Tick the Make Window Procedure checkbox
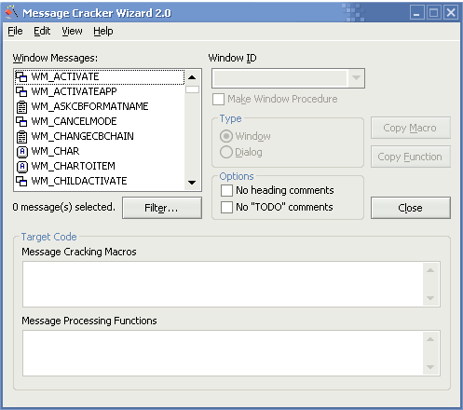The height and width of the screenshot is (410, 463). (218, 100)
